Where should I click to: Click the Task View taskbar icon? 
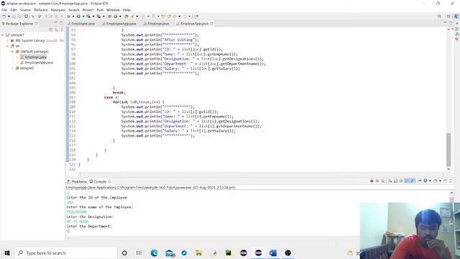pos(139,253)
